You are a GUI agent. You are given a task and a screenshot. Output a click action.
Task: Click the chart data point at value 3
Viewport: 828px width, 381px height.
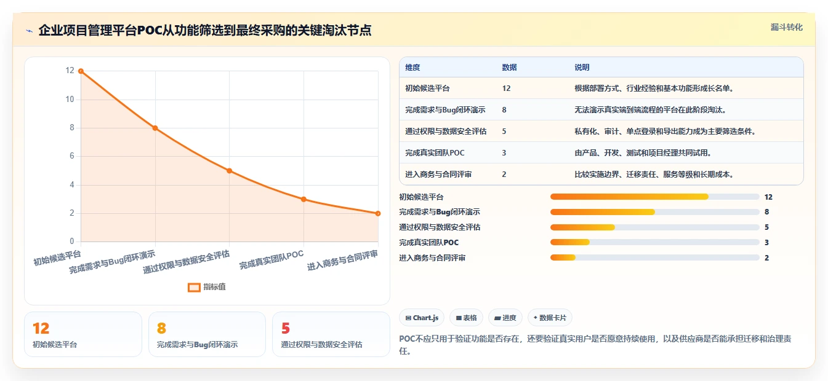tap(303, 199)
